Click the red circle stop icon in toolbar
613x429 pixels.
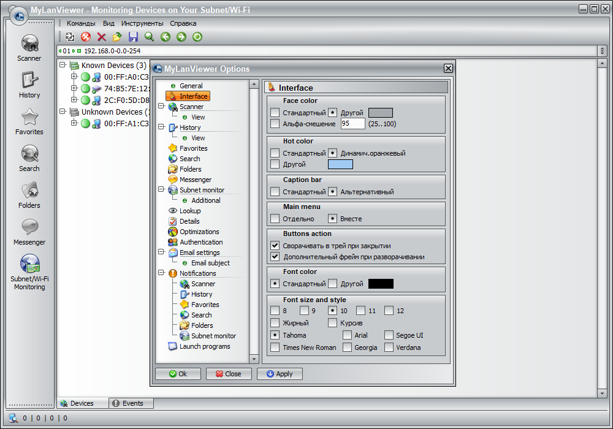coord(86,37)
